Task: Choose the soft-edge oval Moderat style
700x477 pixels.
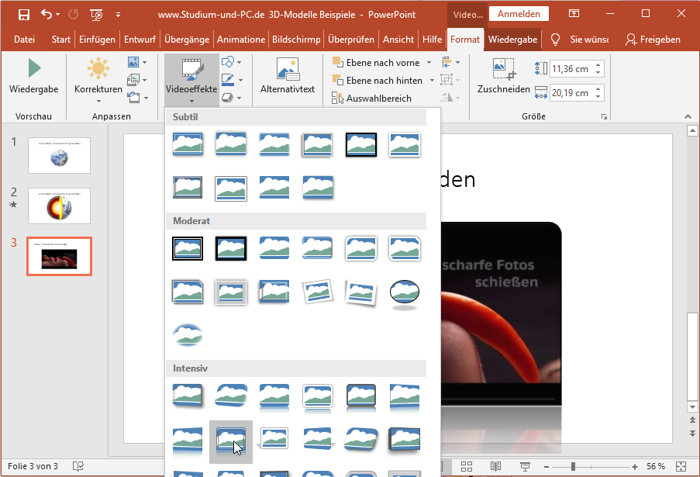Action: [188, 335]
